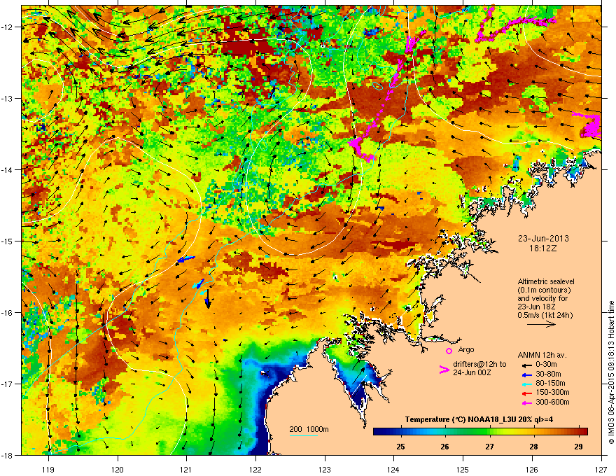Click the 'and velocity for' text

[x=542, y=298]
